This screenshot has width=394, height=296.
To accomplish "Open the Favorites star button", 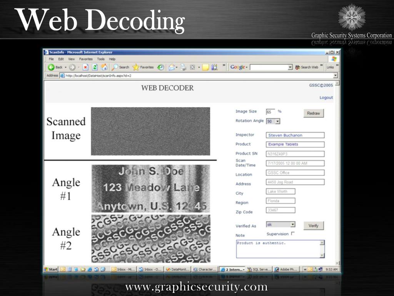I will 143,67.
